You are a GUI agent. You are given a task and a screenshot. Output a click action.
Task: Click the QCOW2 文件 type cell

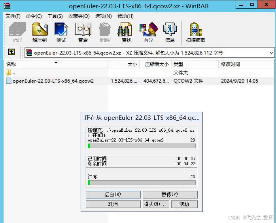click(188, 81)
